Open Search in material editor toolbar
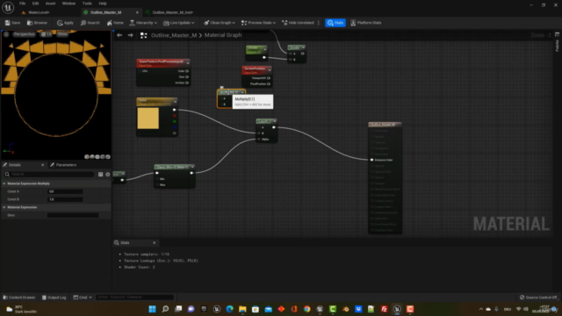562x316 pixels. 90,23
